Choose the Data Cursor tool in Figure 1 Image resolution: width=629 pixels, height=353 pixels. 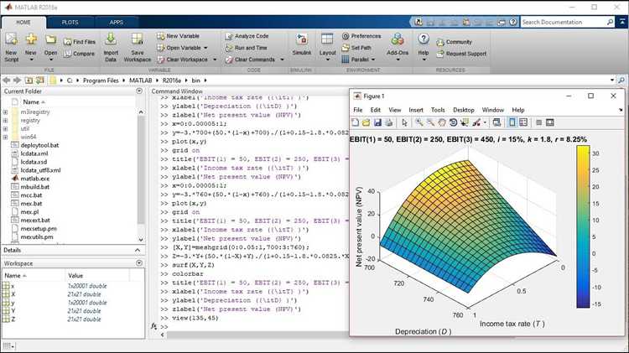(465, 122)
